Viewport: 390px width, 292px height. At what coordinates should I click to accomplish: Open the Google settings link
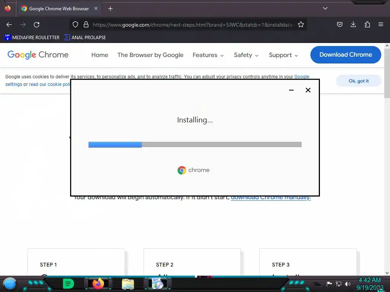point(302,77)
